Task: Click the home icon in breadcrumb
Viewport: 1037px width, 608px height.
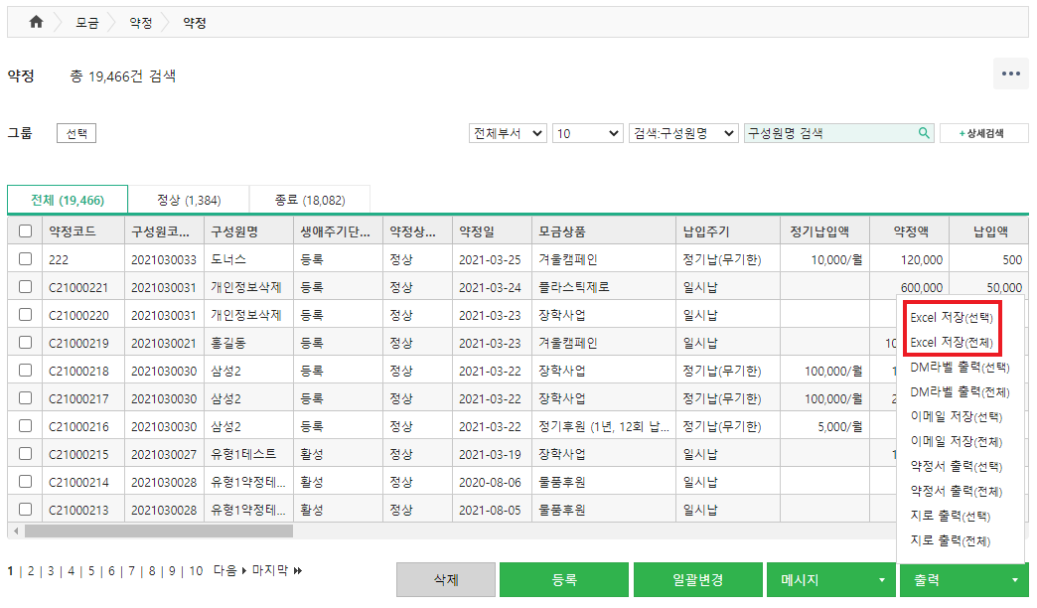Action: click(36, 22)
